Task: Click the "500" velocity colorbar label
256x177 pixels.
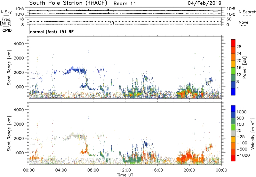Action: (x=240, y=118)
